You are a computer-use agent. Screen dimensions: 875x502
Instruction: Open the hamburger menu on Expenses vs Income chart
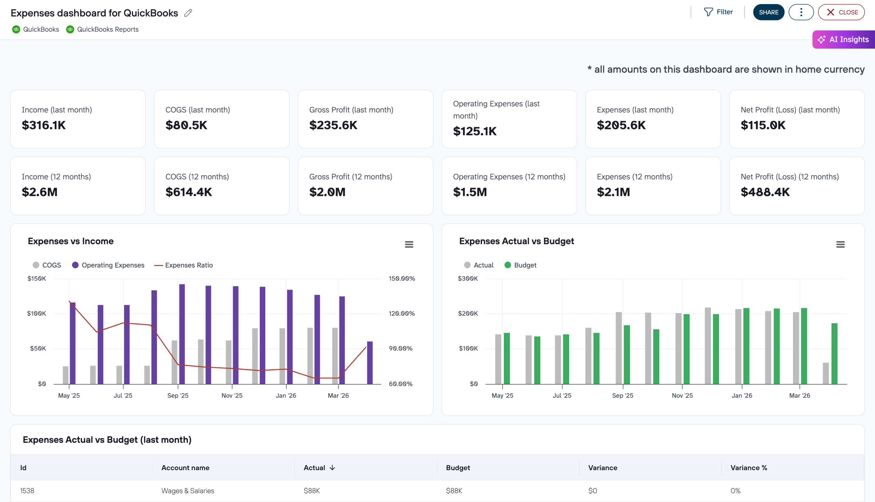tap(409, 244)
